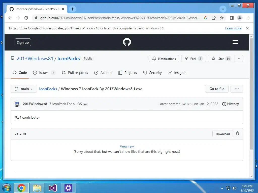Click the GitHub Octocat logo in header
Viewport: 258px width, 193px height.
127,42
